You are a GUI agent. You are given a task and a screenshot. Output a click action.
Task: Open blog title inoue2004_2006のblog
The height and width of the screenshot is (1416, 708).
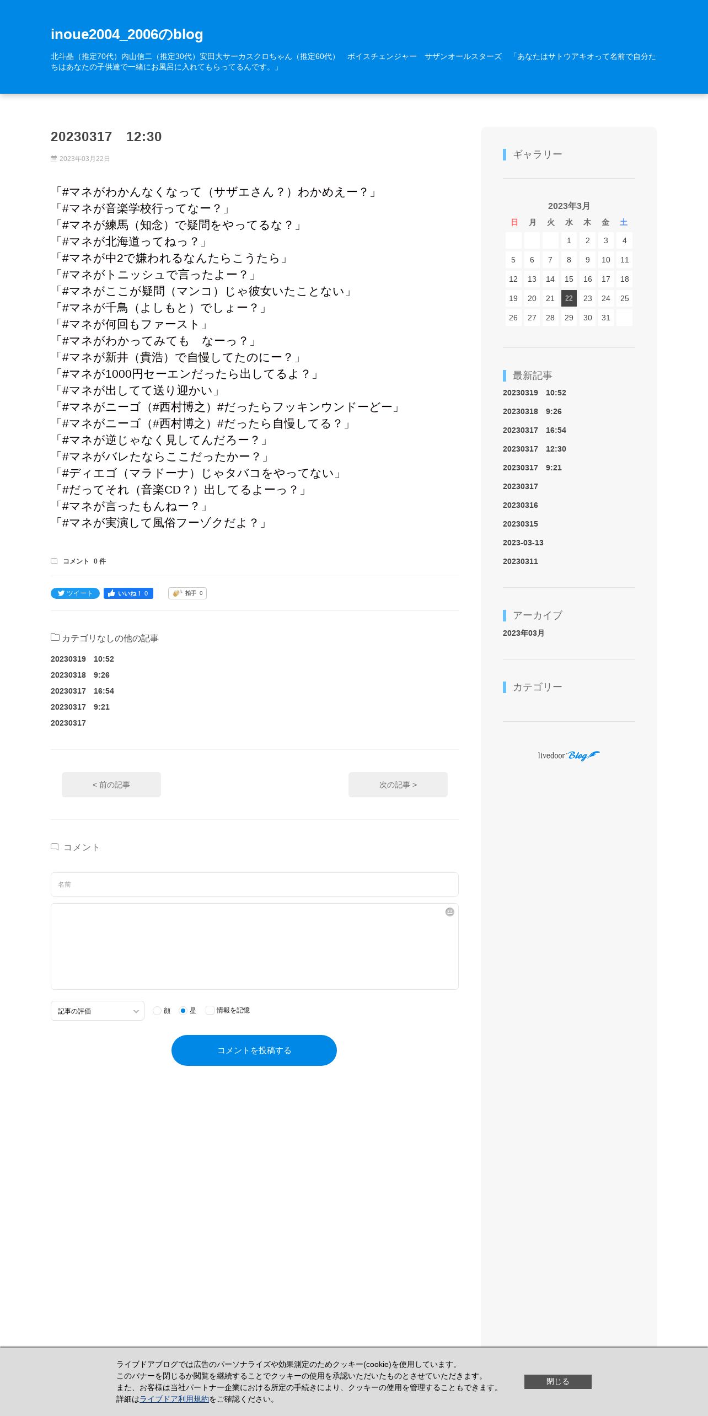tap(127, 34)
